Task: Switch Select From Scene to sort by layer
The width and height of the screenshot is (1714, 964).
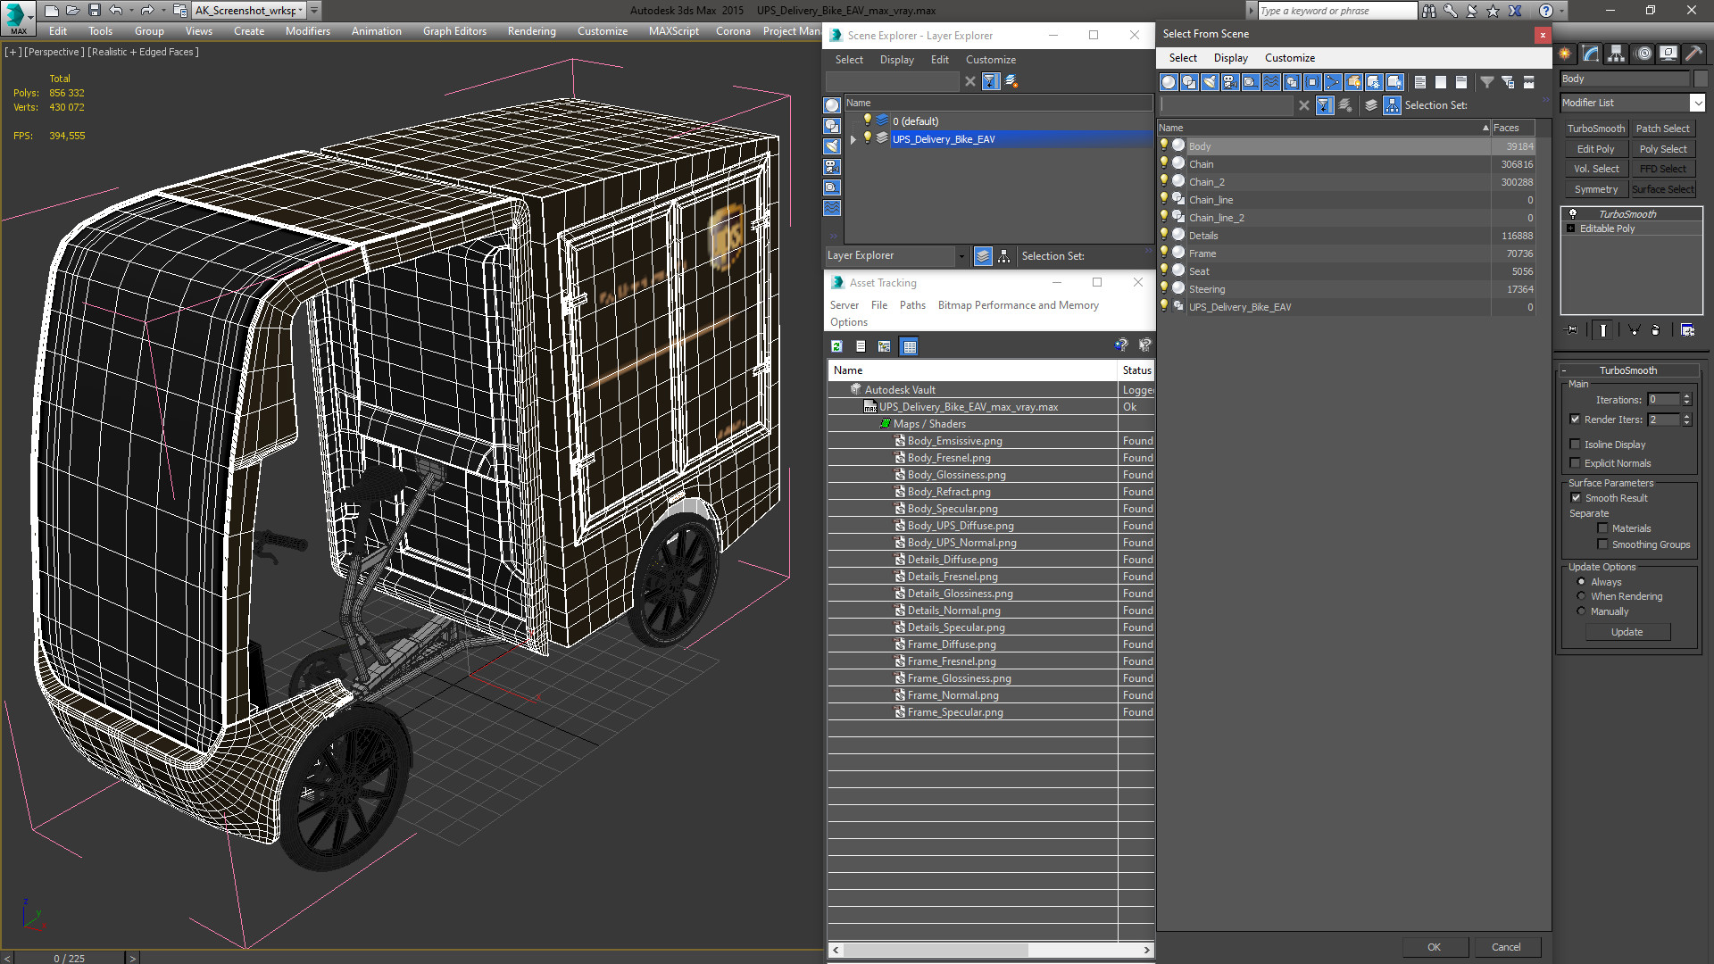Action: pyautogui.click(x=1372, y=105)
